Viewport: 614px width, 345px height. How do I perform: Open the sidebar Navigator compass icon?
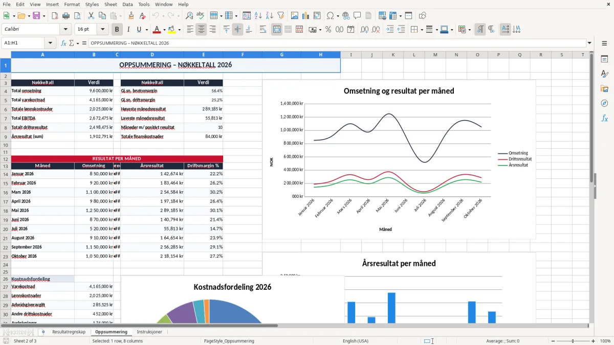coord(604,103)
